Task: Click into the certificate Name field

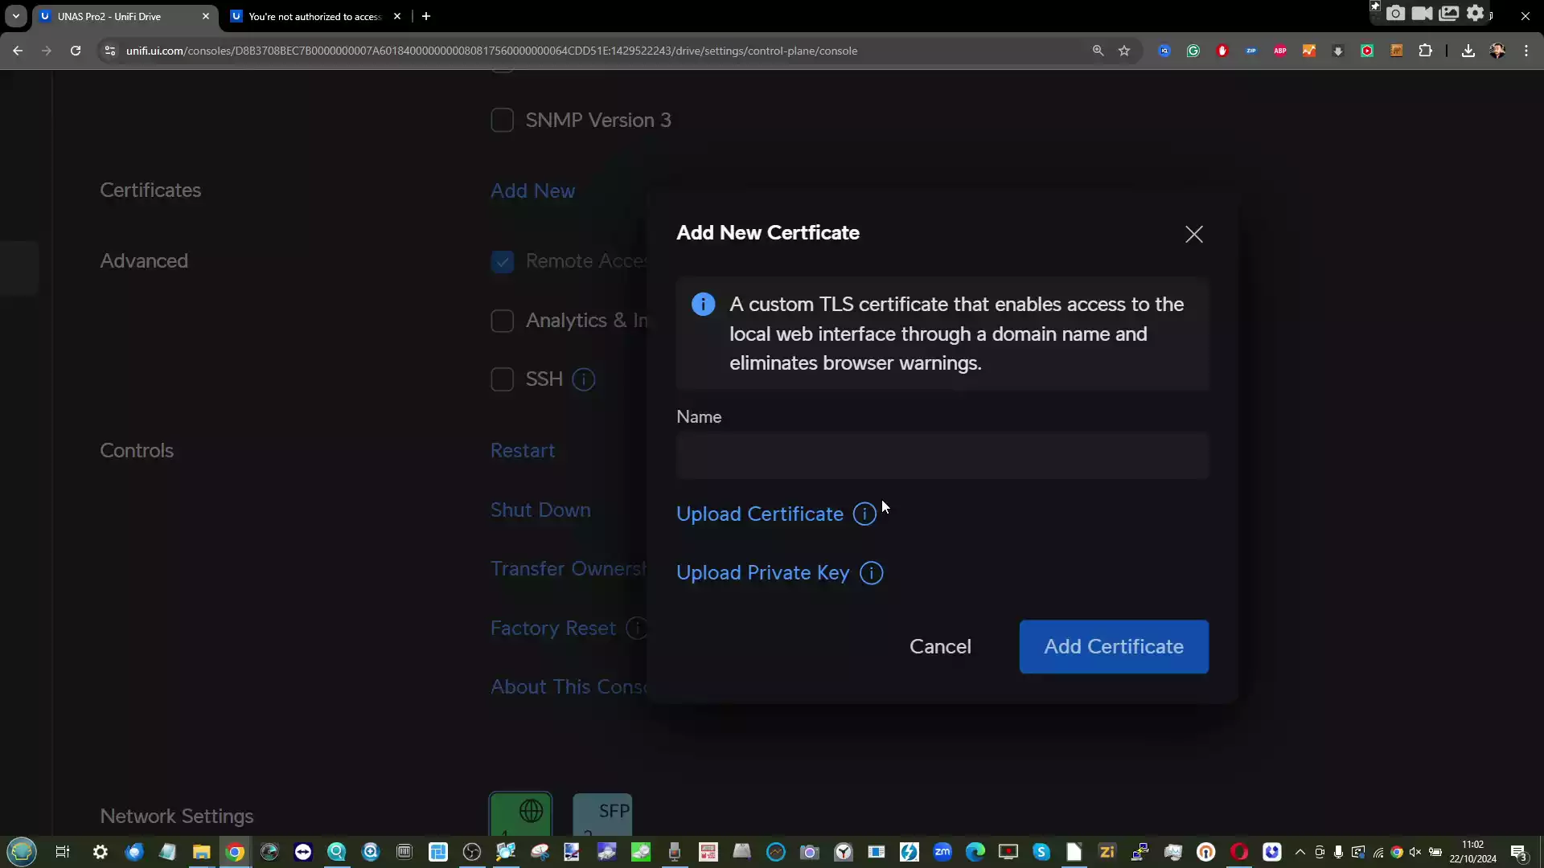Action: click(x=942, y=456)
